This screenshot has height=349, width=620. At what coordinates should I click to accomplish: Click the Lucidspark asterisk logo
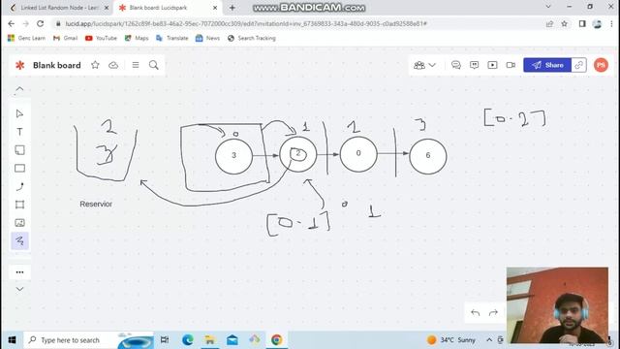tap(19, 65)
